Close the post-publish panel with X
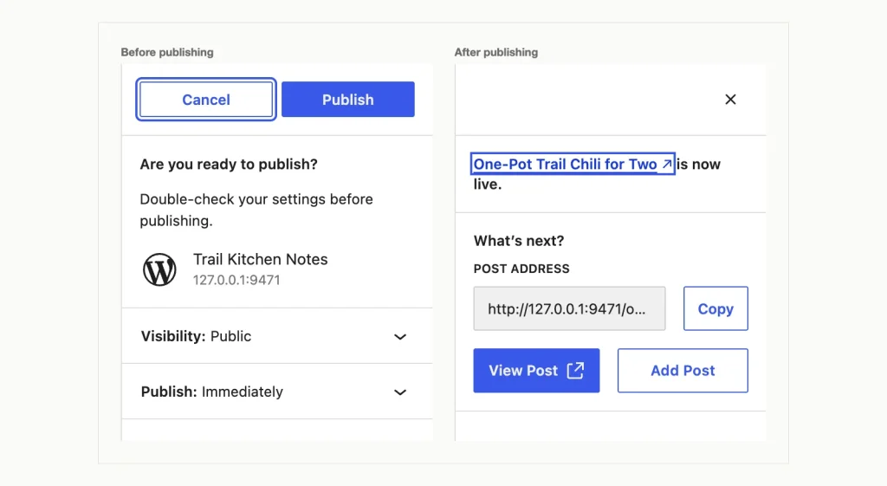This screenshot has height=486, width=887. (730, 100)
